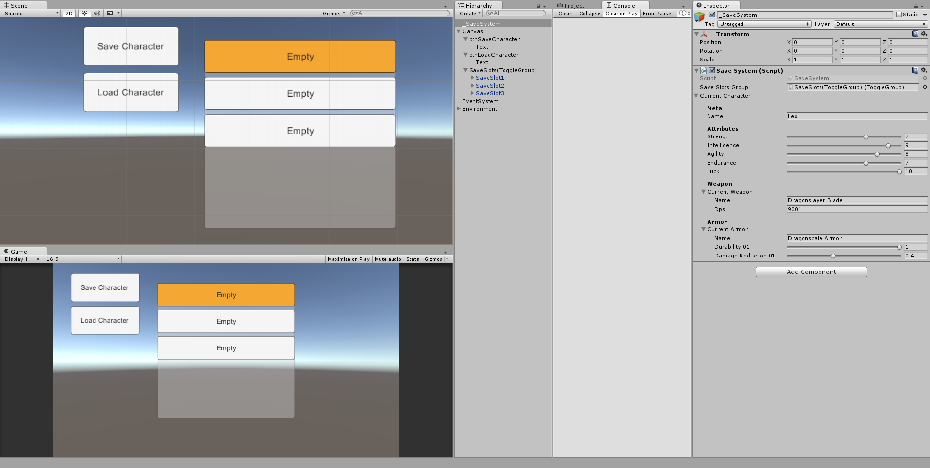The image size is (930, 468).
Task: Toggle Collapse in Console
Action: coord(590,14)
